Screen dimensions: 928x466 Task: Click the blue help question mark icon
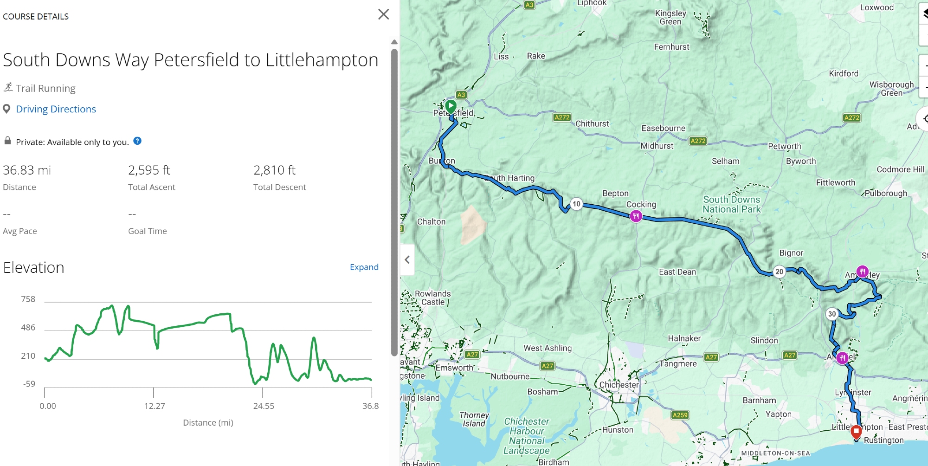point(137,141)
